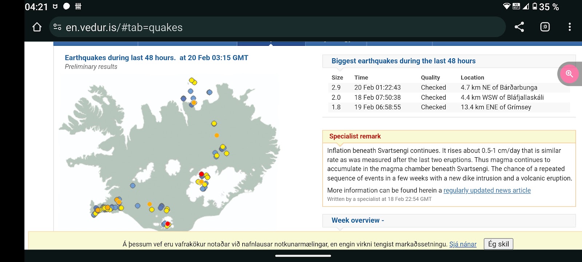582x262 pixels.
Task: Select the 2.9 Bárðarbunga earthquake row
Action: 449,87
